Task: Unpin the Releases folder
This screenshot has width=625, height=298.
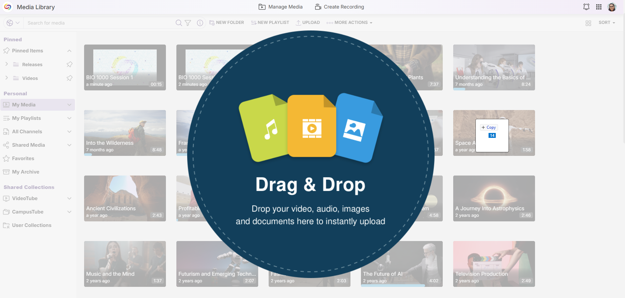Action: tap(69, 64)
